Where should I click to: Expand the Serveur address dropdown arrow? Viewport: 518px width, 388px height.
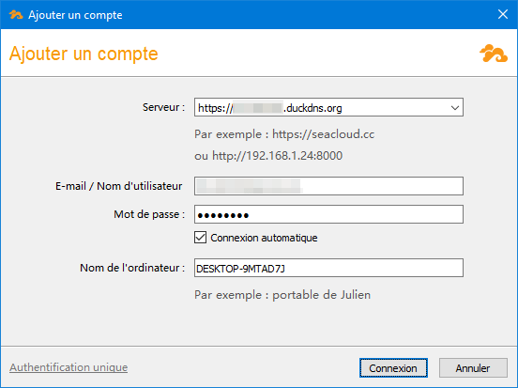point(455,108)
